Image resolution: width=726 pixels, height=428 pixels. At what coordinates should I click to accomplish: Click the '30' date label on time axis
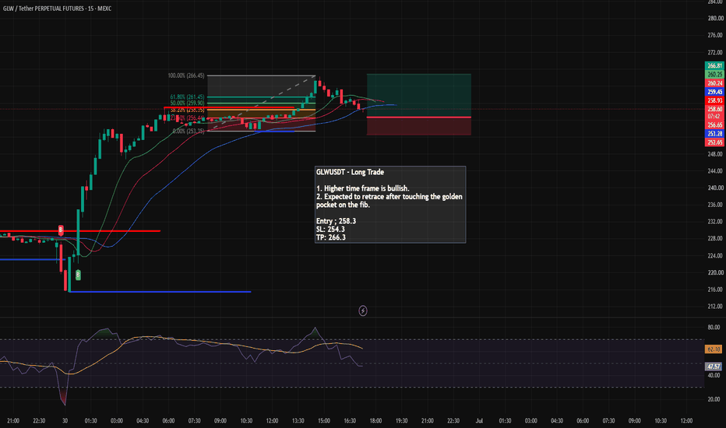[x=65, y=420]
